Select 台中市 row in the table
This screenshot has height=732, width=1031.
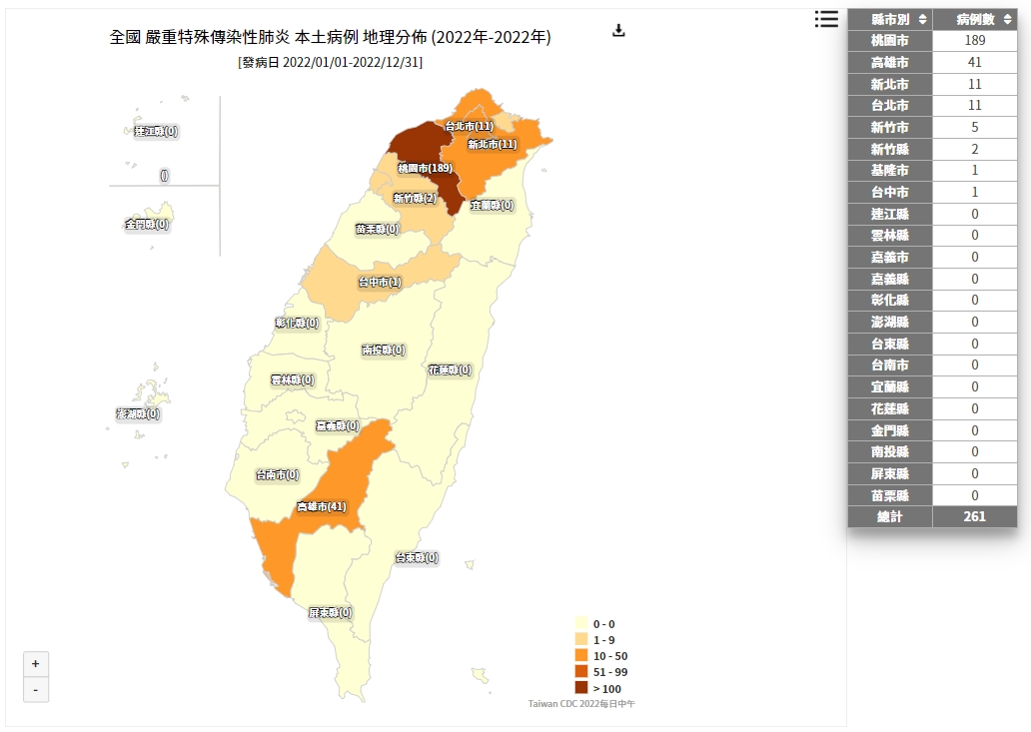(x=932, y=192)
